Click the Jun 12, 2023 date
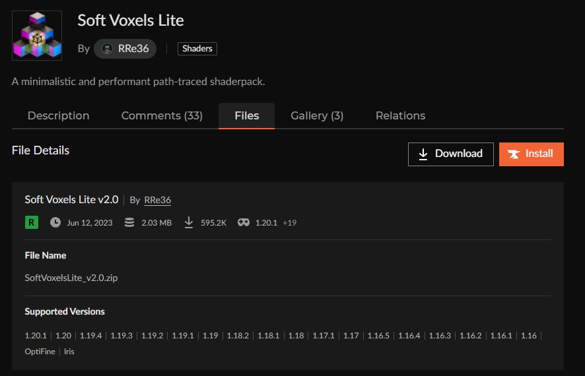This screenshot has width=585, height=376. pos(90,223)
